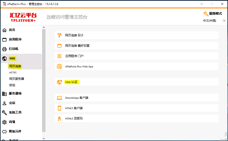Viewport: 228px width, 141px height.
Task: Open the HTTPS sub-item under WEB
Action: point(13,73)
